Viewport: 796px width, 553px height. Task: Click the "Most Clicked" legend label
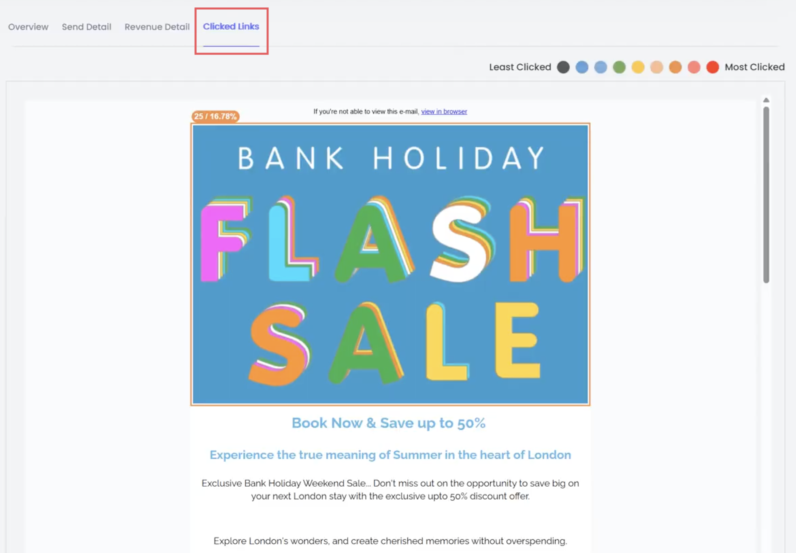coord(754,67)
